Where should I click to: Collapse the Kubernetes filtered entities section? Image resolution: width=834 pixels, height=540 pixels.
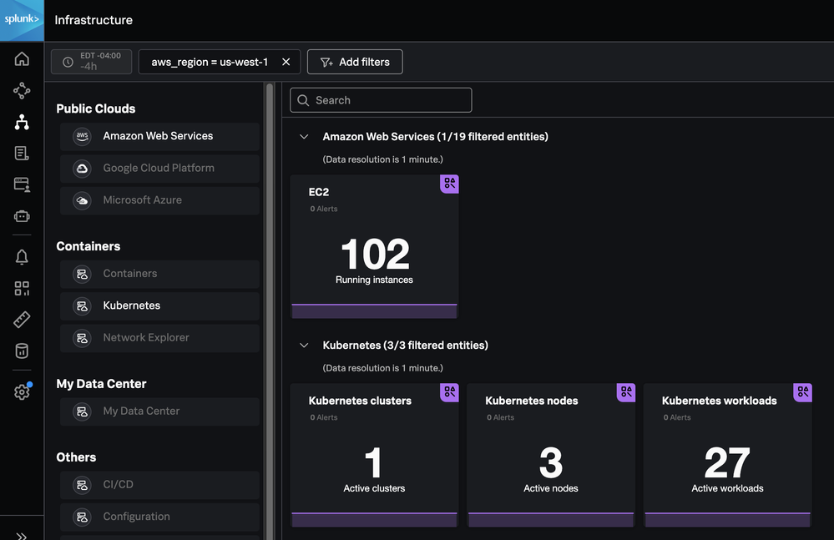[x=305, y=346]
